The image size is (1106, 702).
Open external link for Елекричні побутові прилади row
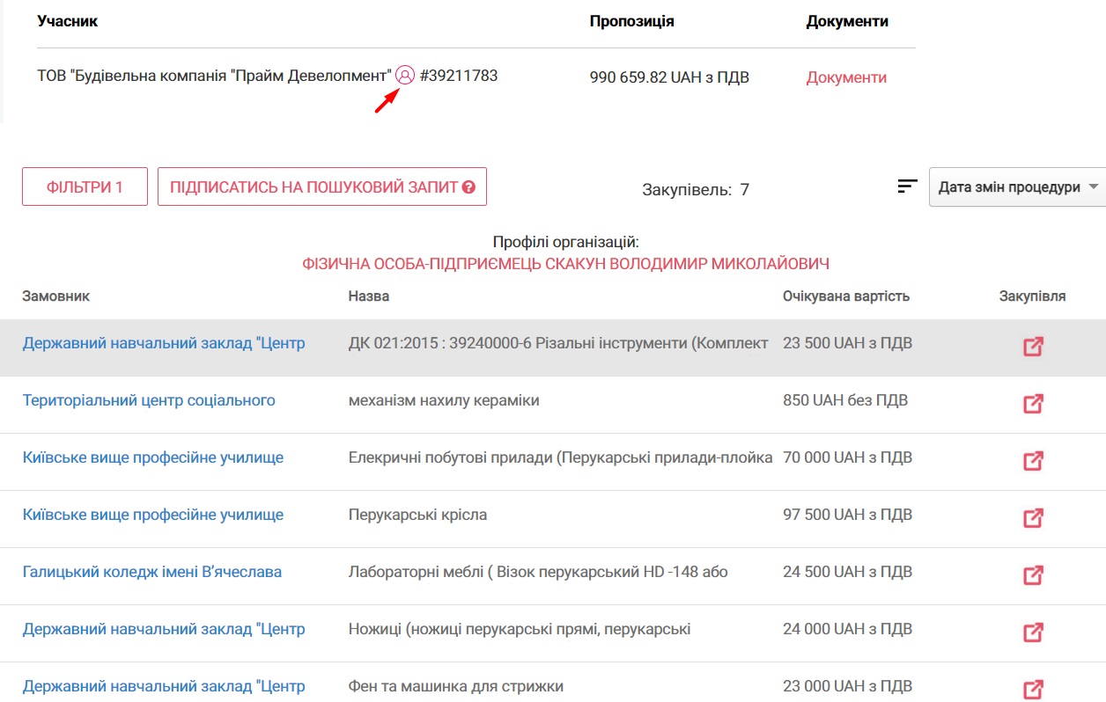click(1033, 461)
